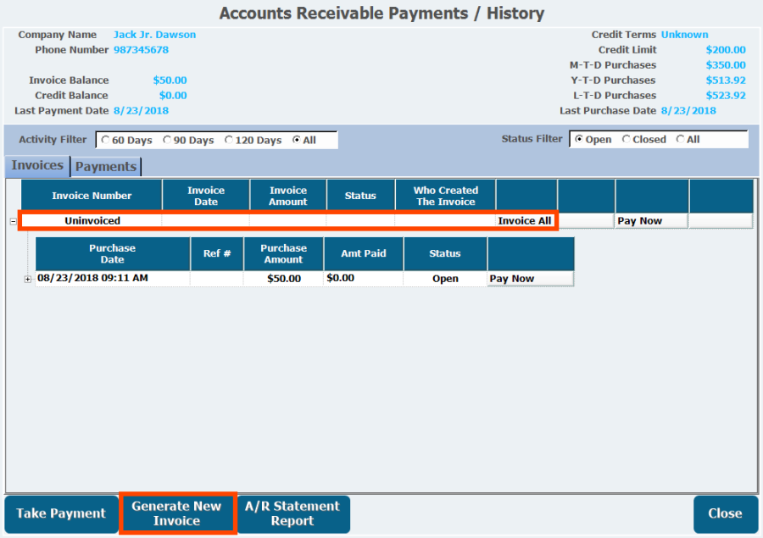
Task: Click the Purchase Amount column header
Action: point(283,253)
